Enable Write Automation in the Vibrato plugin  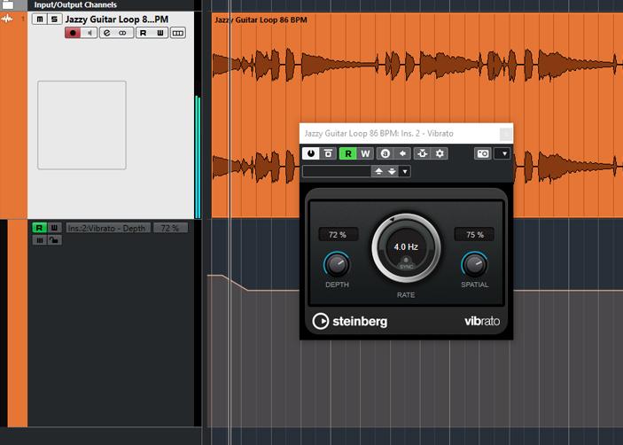tap(365, 153)
